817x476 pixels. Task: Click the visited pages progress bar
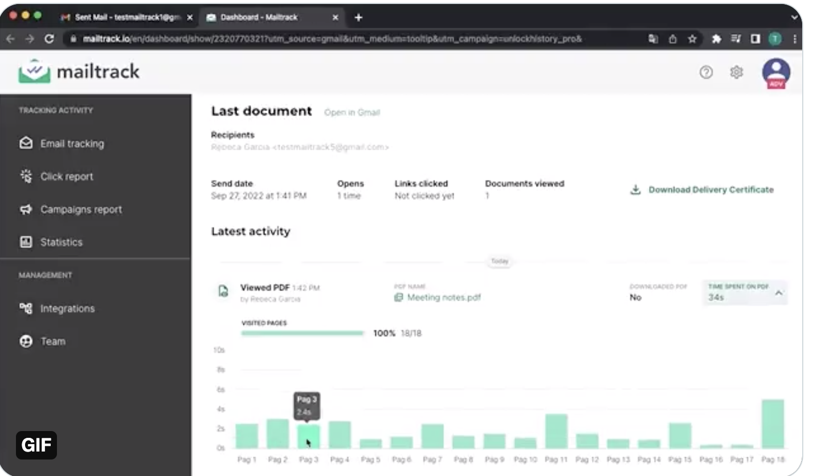click(303, 333)
